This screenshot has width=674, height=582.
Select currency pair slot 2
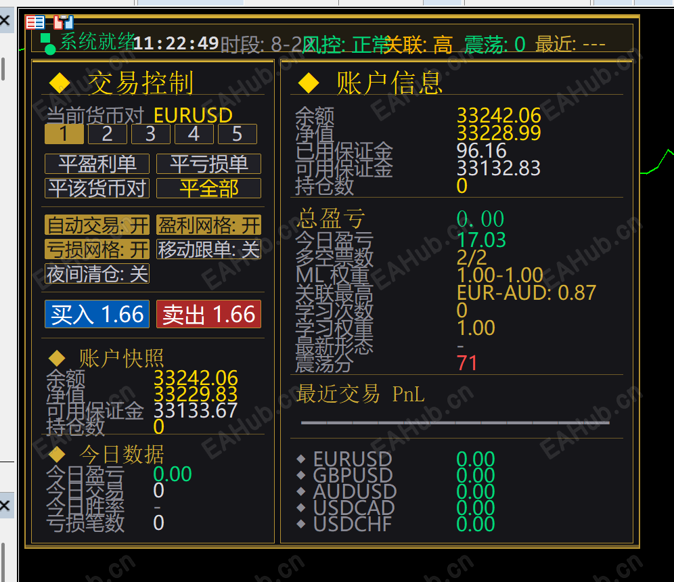(108, 134)
